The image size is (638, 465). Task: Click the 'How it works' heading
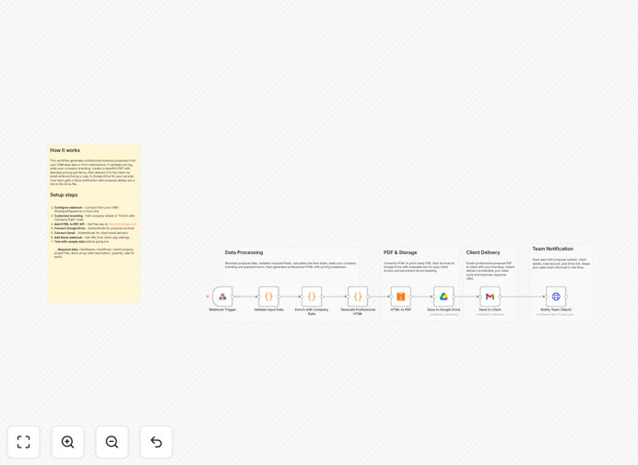[x=65, y=150]
